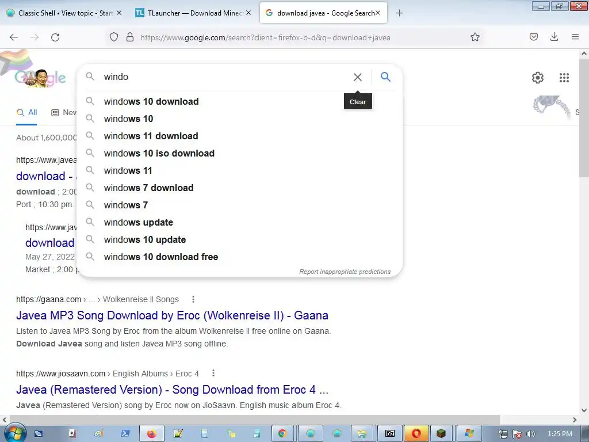Open the Save to Pocket icon
589x442 pixels.
point(533,37)
